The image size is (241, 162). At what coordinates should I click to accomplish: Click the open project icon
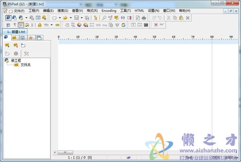[x=21, y=18]
